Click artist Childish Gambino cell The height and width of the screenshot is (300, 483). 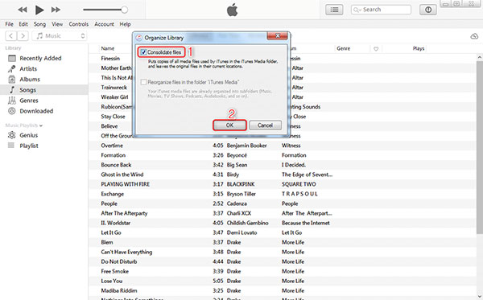248,223
